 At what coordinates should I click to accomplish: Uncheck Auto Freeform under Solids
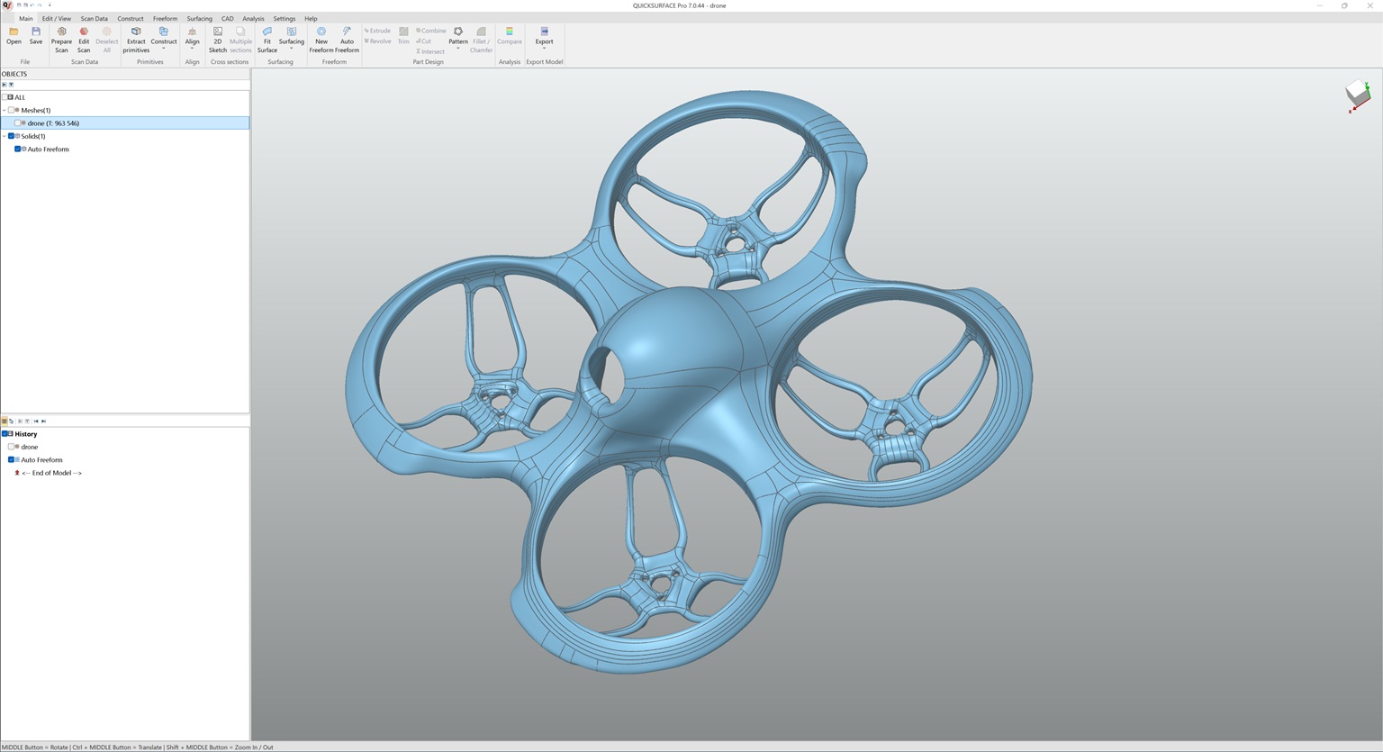(17, 149)
